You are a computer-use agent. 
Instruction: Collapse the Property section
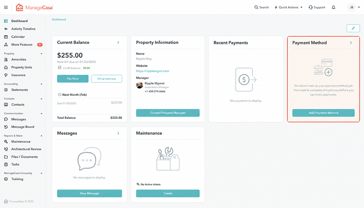(42, 53)
